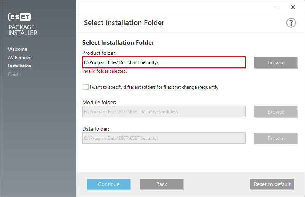Click the help question mark icon
305x197 pixels.
[x=291, y=23]
